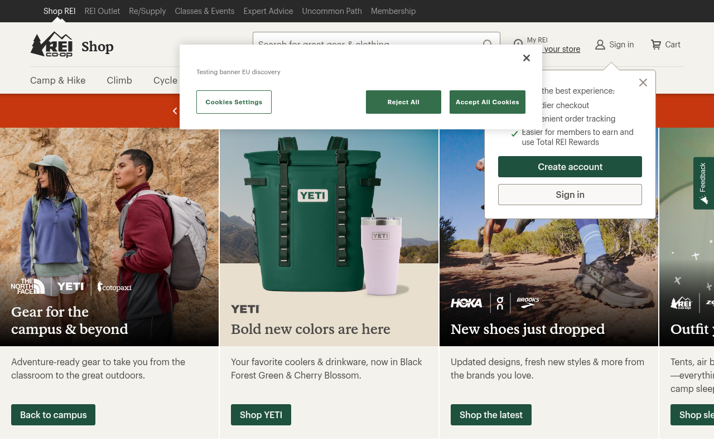Click the white YETI logo on campus card
714x446 pixels.
[70, 286]
